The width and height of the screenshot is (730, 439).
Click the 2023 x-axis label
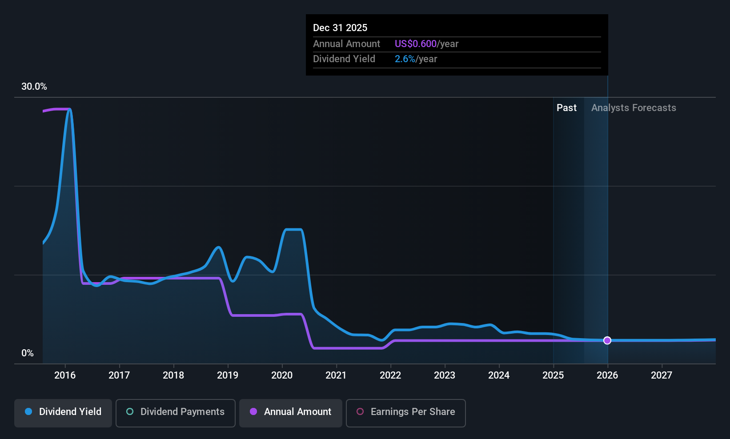(445, 375)
